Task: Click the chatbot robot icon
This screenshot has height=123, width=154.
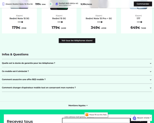Action: pyautogui.click(x=135, y=118)
